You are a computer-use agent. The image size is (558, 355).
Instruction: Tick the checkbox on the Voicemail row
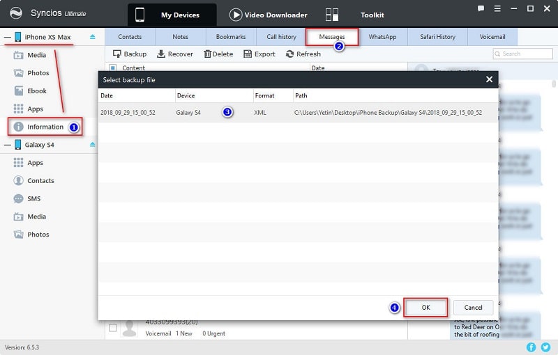click(x=113, y=328)
